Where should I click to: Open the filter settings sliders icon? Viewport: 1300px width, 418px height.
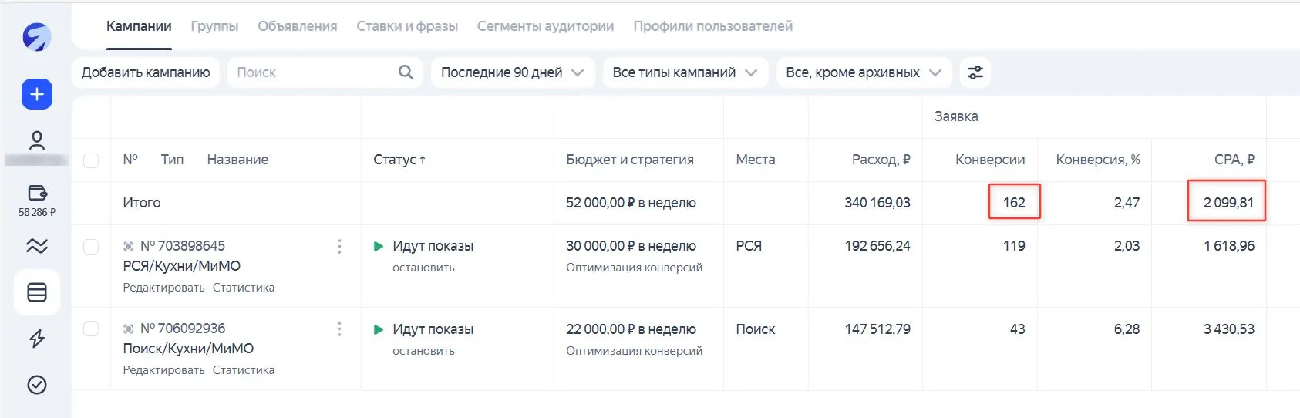pos(975,72)
